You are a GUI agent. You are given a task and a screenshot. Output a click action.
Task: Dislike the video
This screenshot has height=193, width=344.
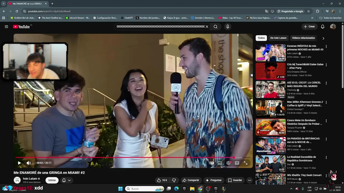click(174, 180)
